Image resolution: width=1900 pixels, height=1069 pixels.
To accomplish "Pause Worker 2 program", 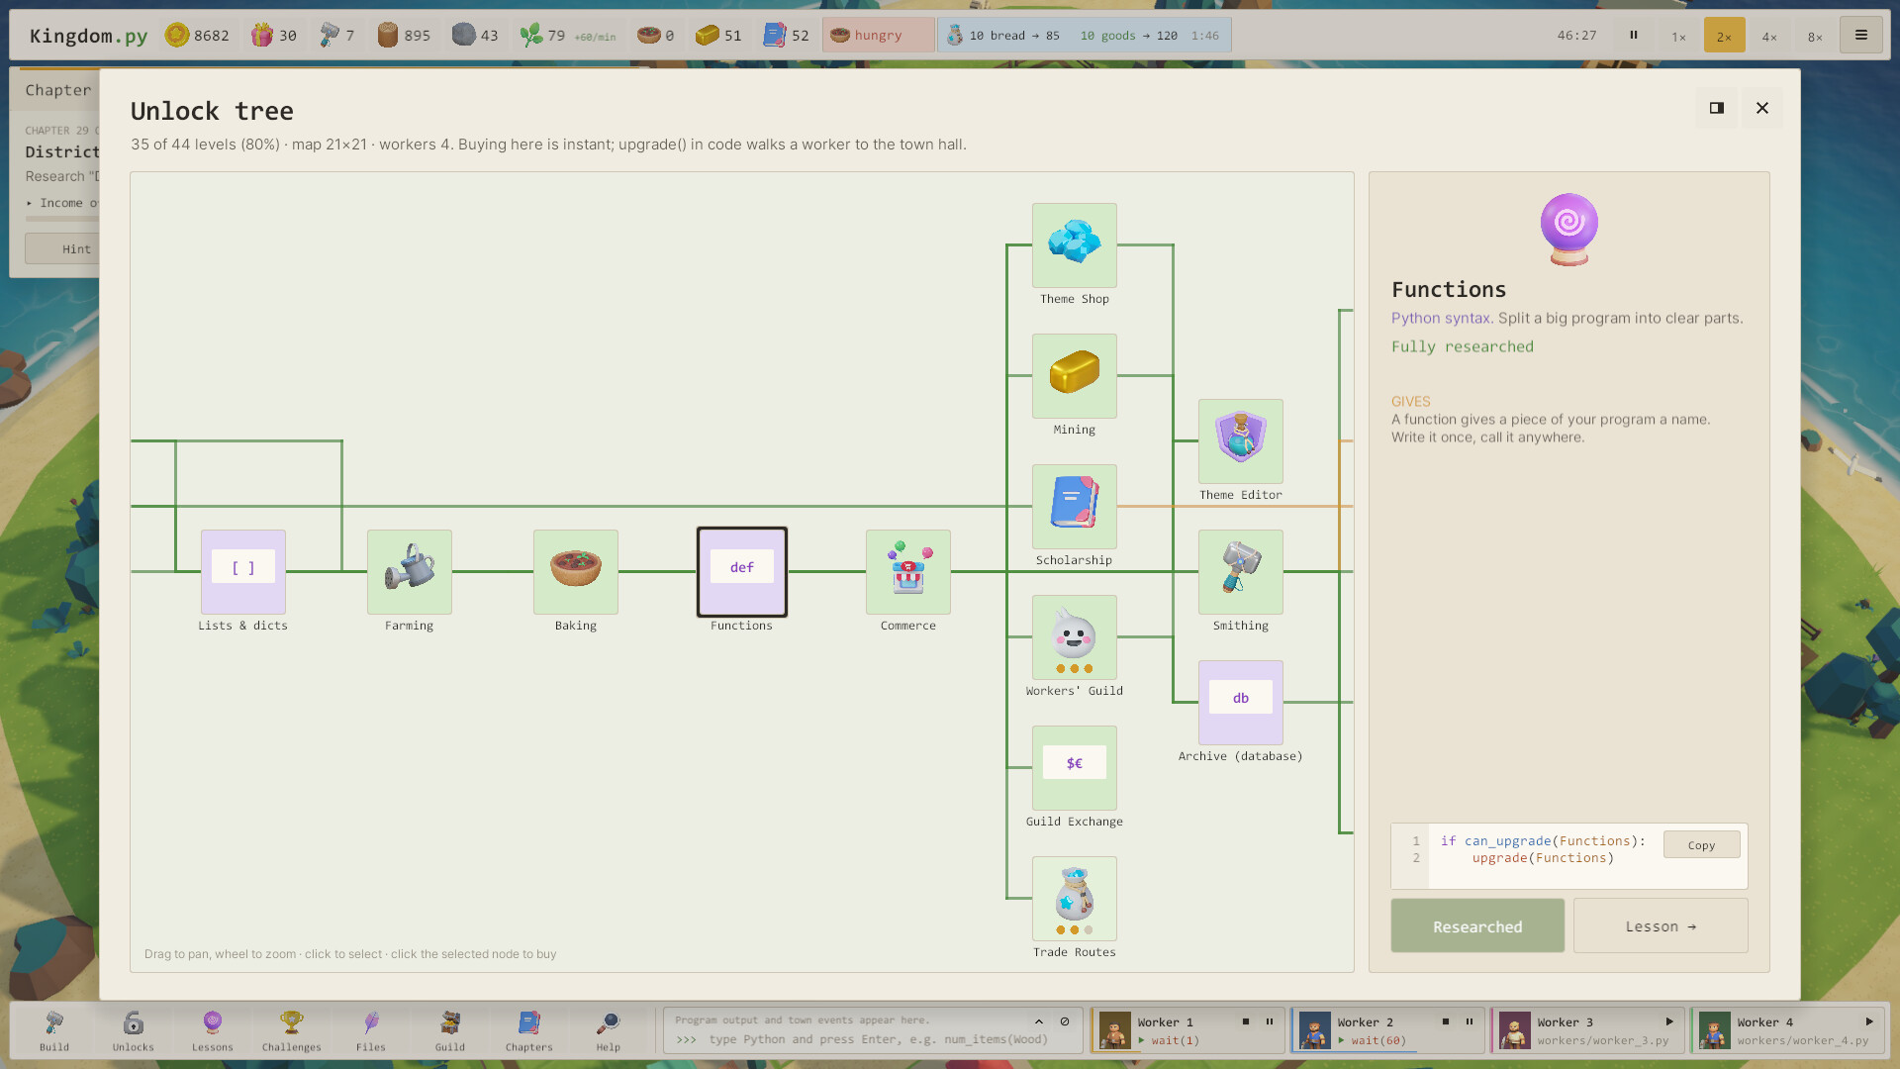I will pos(1470,1021).
